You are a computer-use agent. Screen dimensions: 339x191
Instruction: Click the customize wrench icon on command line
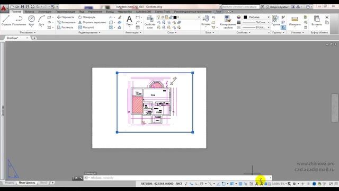[x=81, y=178]
